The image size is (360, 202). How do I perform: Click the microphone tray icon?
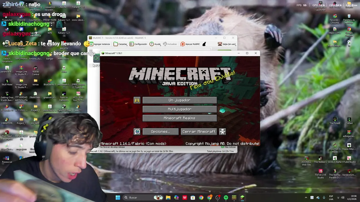click(x=324, y=198)
